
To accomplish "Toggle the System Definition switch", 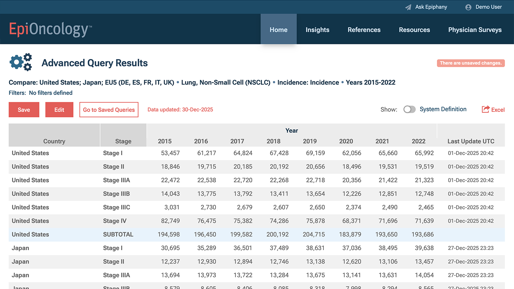I will pos(409,109).
